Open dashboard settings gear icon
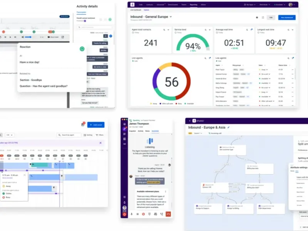The height and width of the screenshot is (231, 308). (257, 17)
